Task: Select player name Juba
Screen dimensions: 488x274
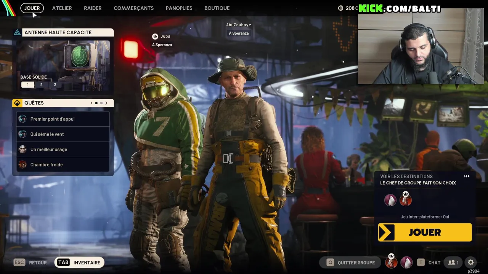Action: point(165,36)
